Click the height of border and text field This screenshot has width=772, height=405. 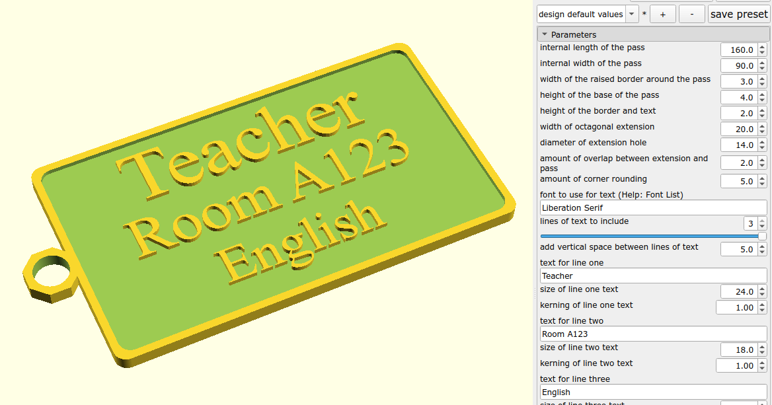pyautogui.click(x=738, y=113)
